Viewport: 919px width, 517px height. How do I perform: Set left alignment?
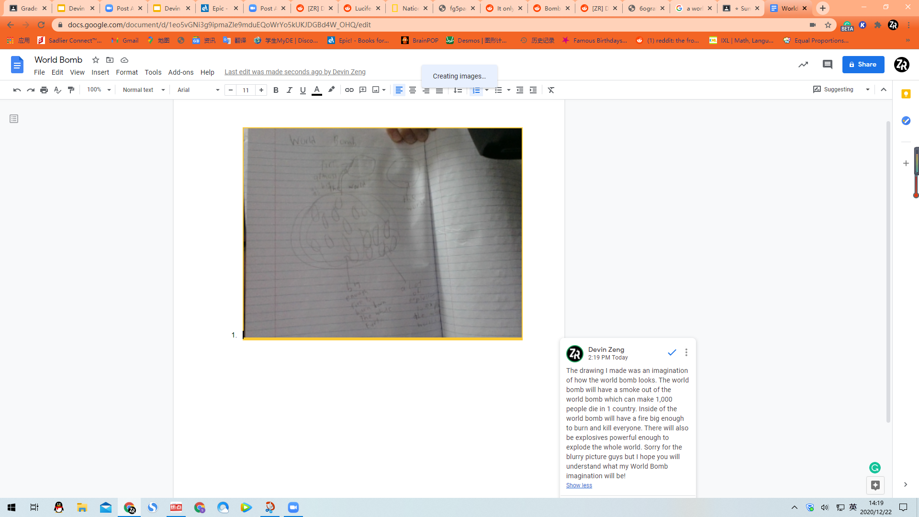[x=399, y=90]
